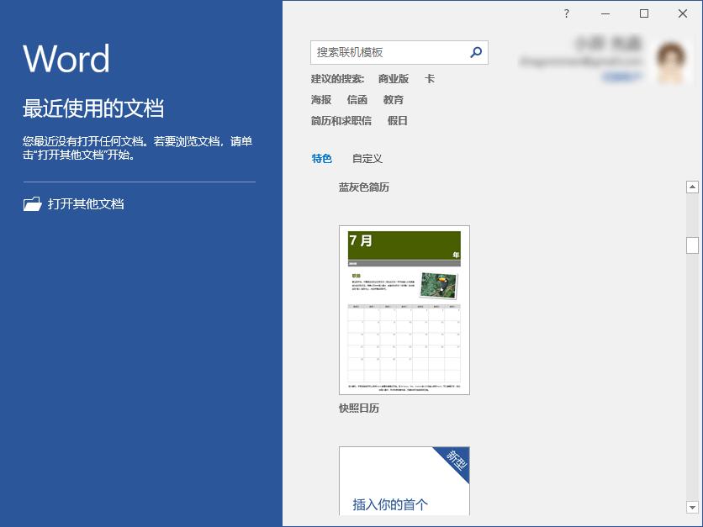Image resolution: width=703 pixels, height=527 pixels.
Task: Switch to the 特色 tab
Action: click(x=322, y=158)
